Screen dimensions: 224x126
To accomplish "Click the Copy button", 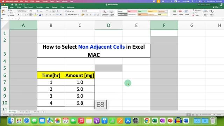I will click(x=11, y=13).
